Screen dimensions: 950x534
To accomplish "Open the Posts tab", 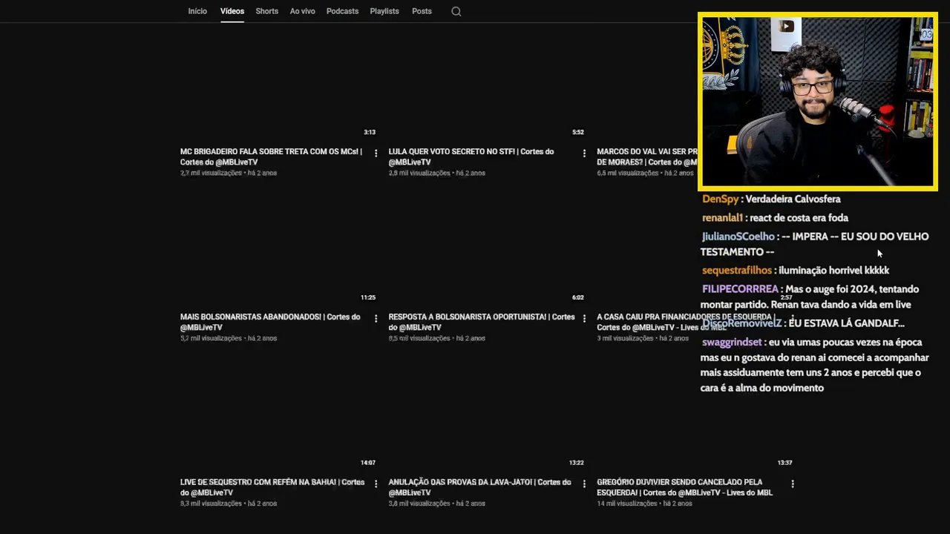I will point(422,11).
